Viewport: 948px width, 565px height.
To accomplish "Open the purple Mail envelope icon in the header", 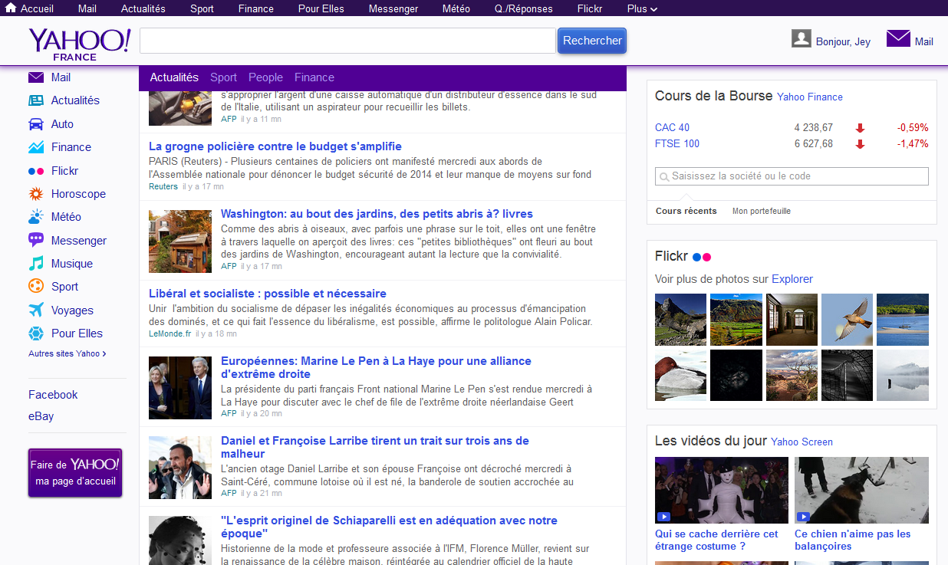I will (898, 38).
